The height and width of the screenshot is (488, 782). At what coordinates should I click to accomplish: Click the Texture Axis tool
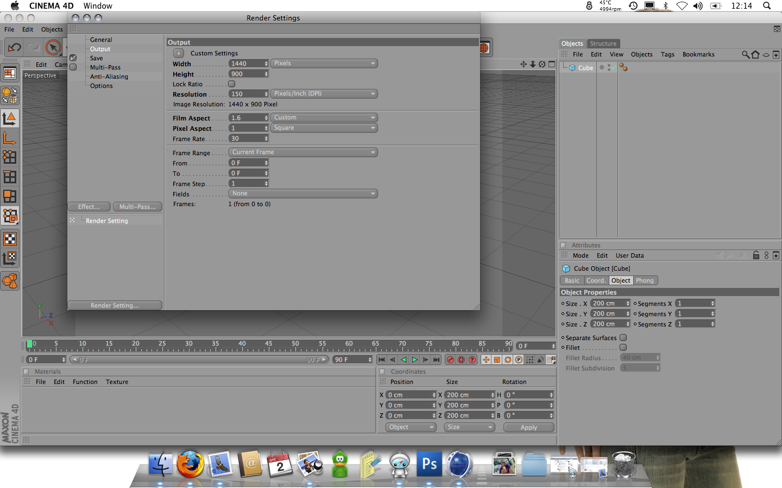point(10,258)
